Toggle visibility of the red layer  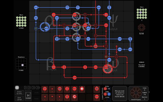click(105, 94)
